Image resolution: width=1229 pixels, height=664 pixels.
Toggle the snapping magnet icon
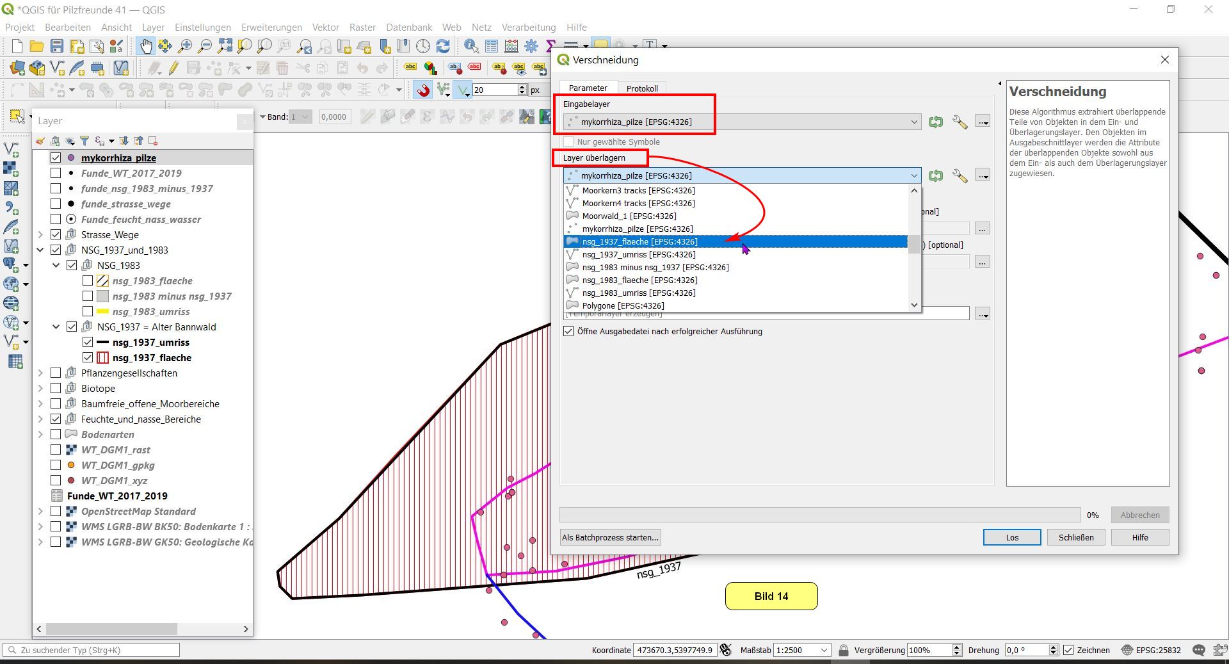point(422,90)
